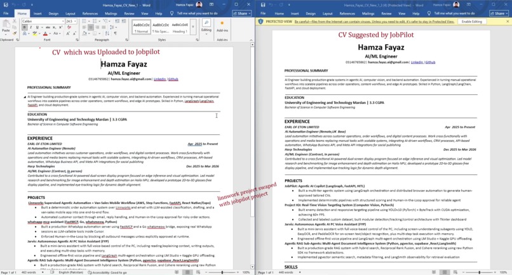The width and height of the screenshot is (512, 275).
Task: Click Clear All Formatting icon
Action: pyautogui.click(x=69, y=27)
